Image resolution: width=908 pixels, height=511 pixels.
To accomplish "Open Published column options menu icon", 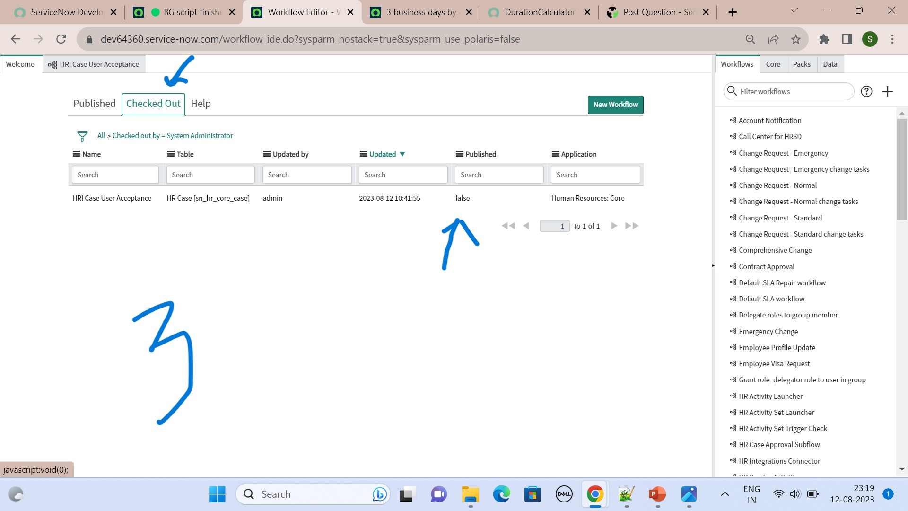I will pyautogui.click(x=459, y=154).
